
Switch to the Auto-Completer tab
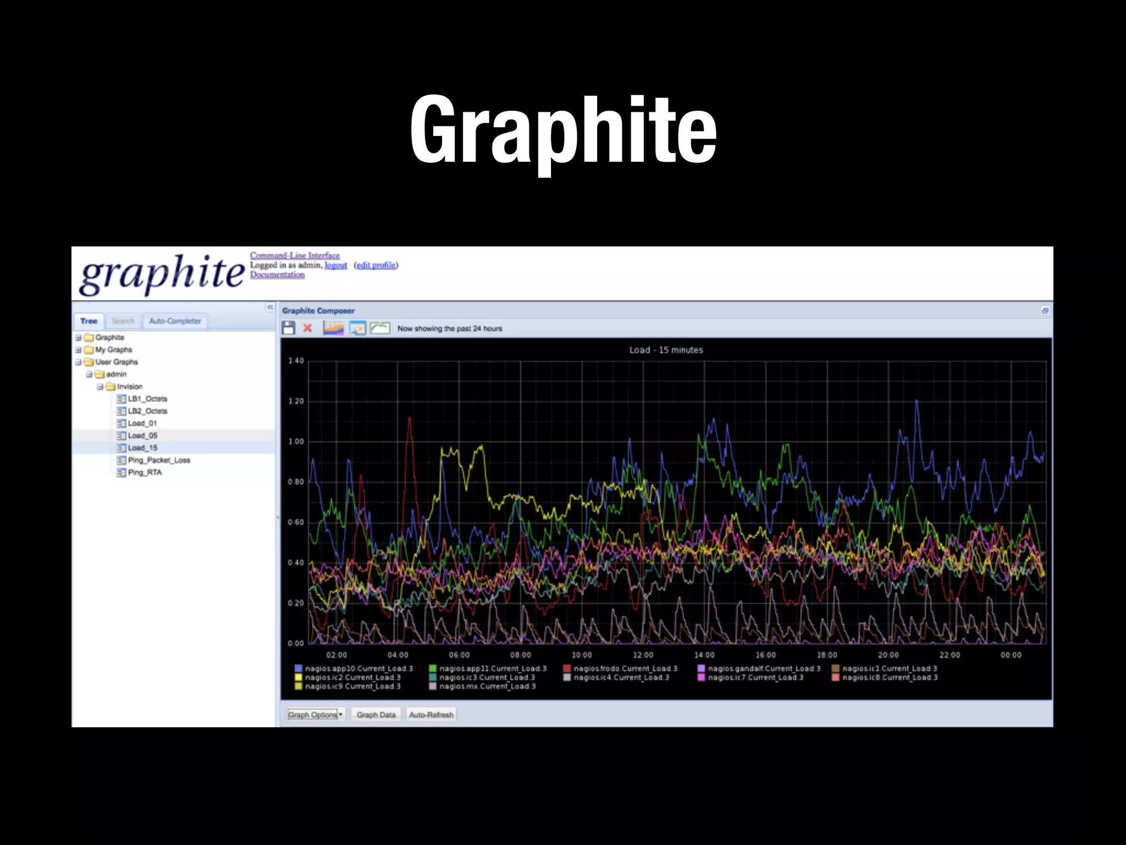175,321
